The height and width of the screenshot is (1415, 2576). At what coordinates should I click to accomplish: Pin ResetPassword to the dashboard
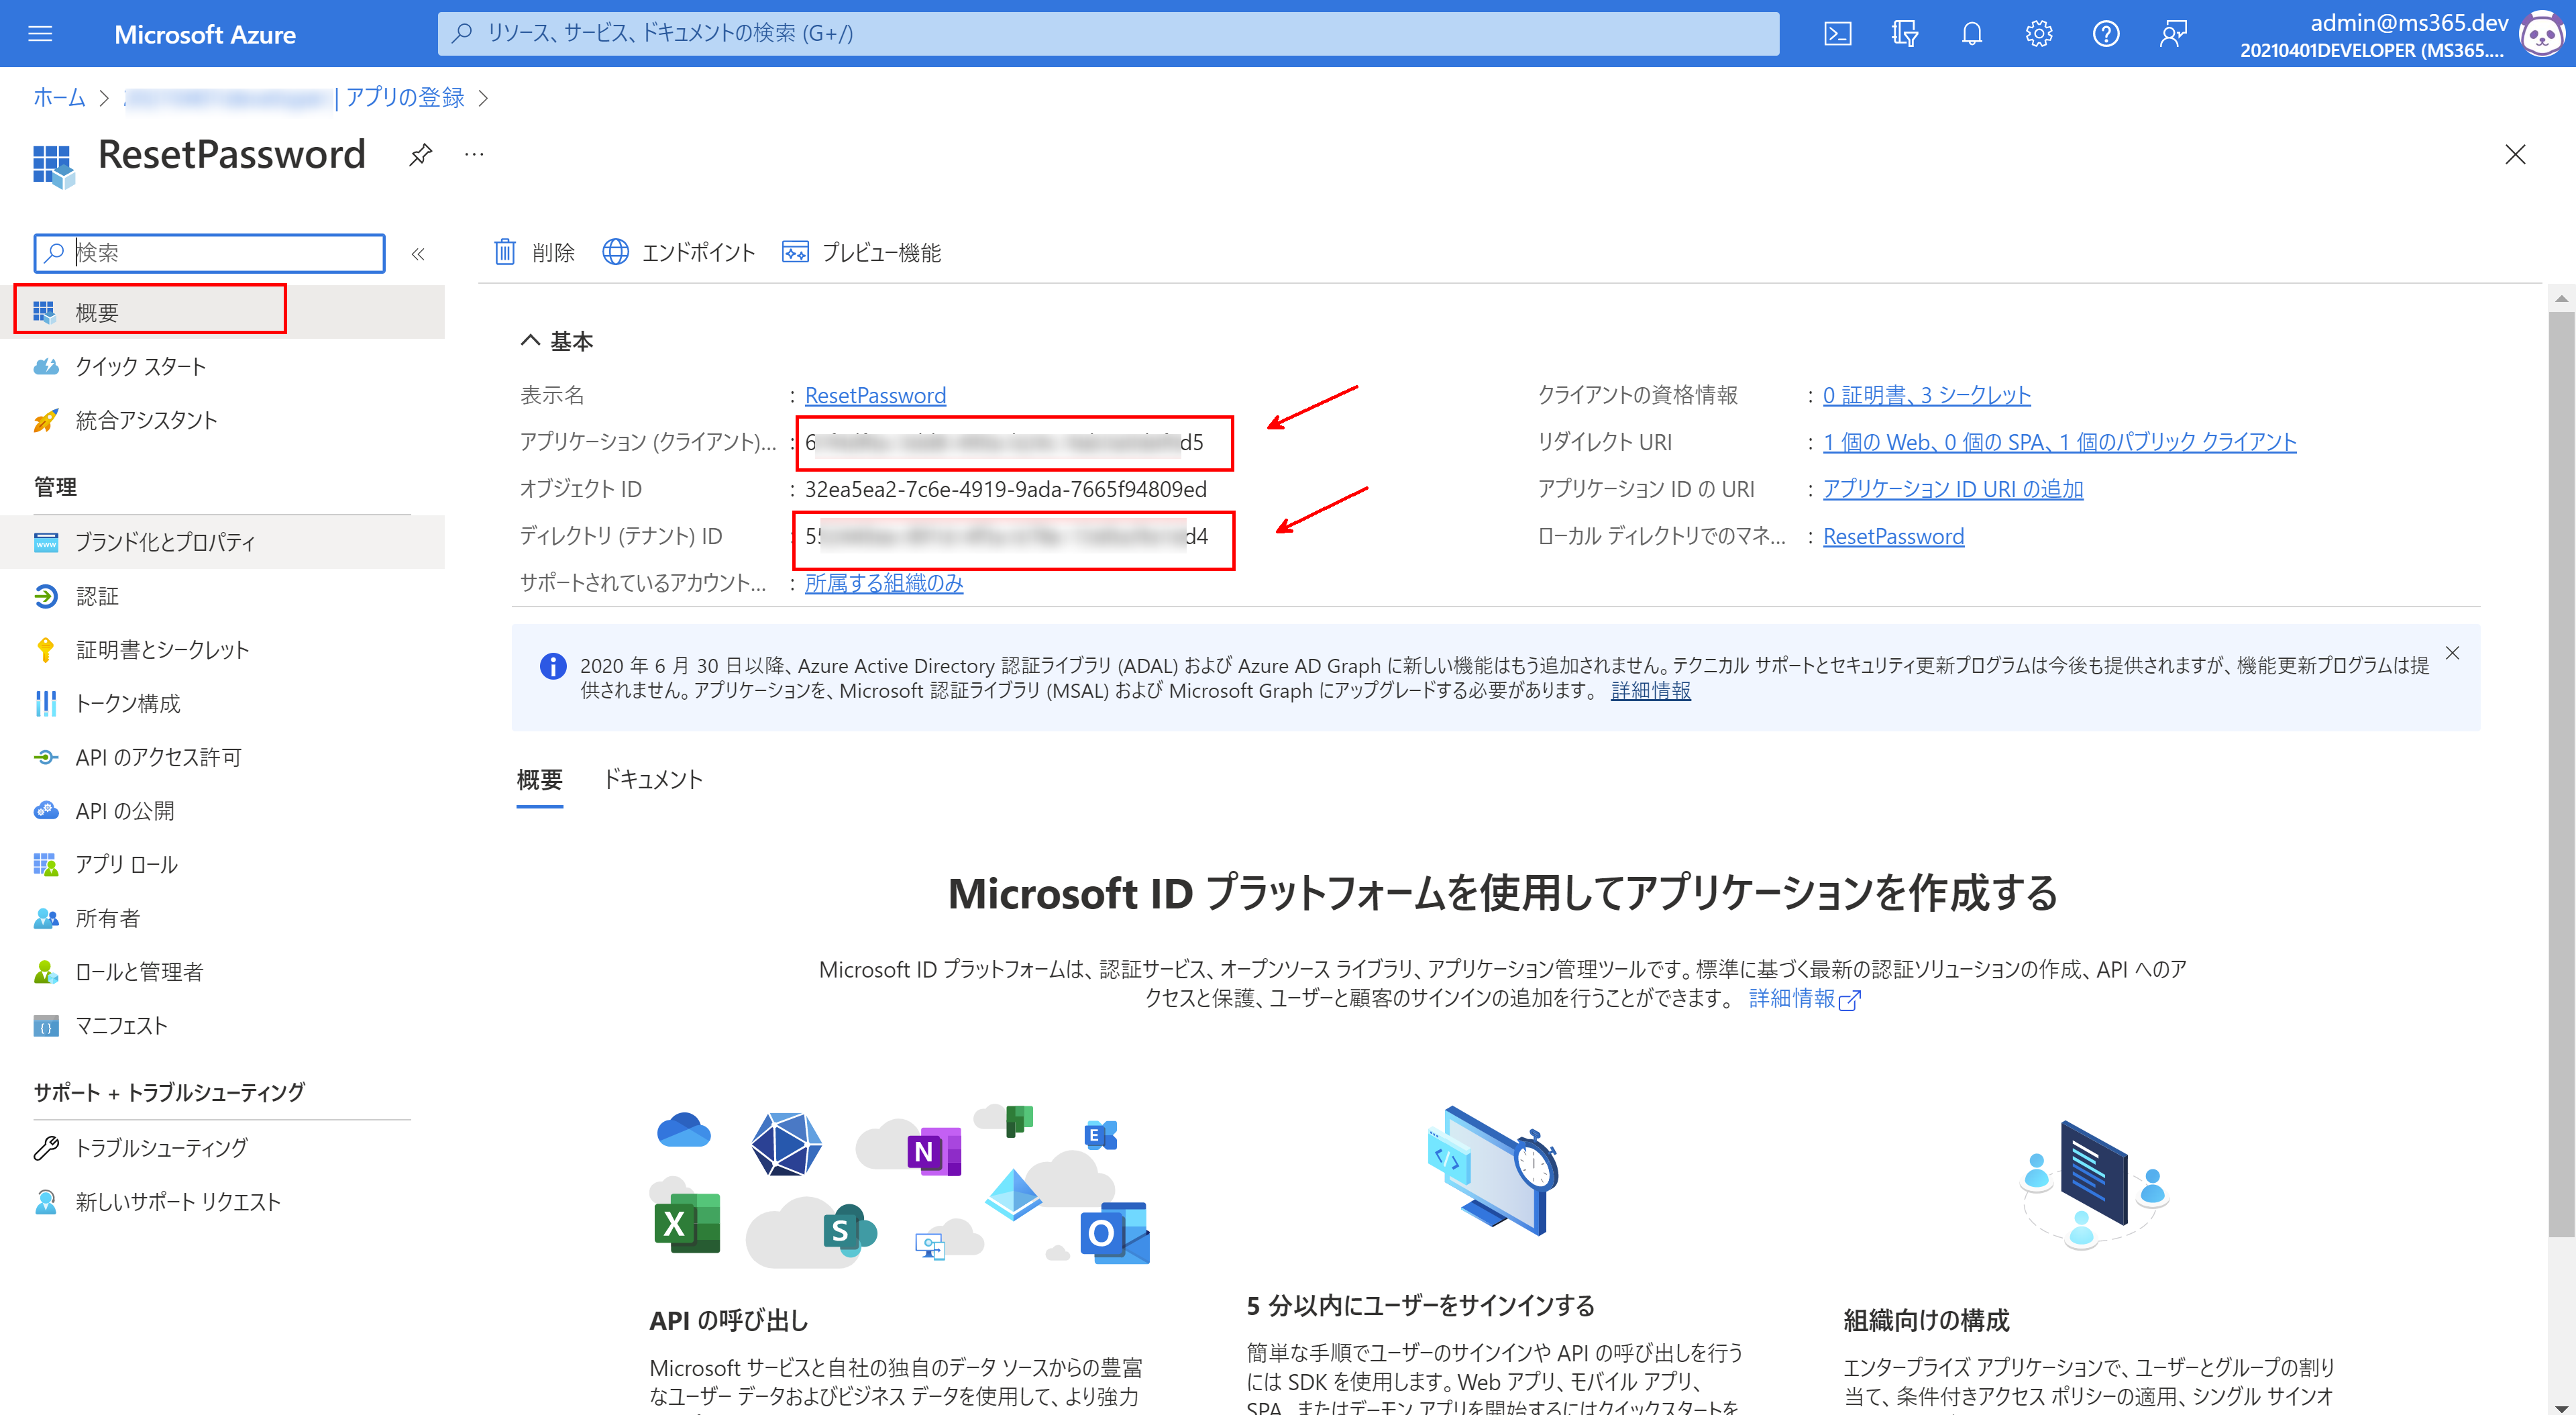click(x=420, y=154)
